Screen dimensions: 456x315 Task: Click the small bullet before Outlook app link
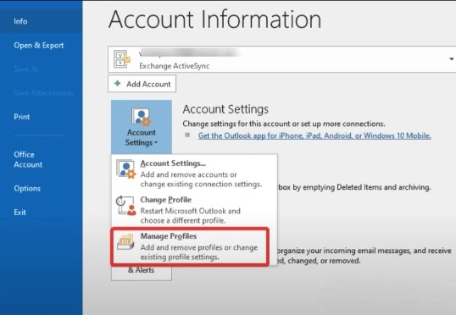[x=187, y=135]
